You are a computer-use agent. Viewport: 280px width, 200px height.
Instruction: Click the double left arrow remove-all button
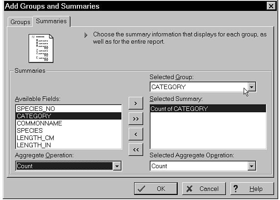136,149
